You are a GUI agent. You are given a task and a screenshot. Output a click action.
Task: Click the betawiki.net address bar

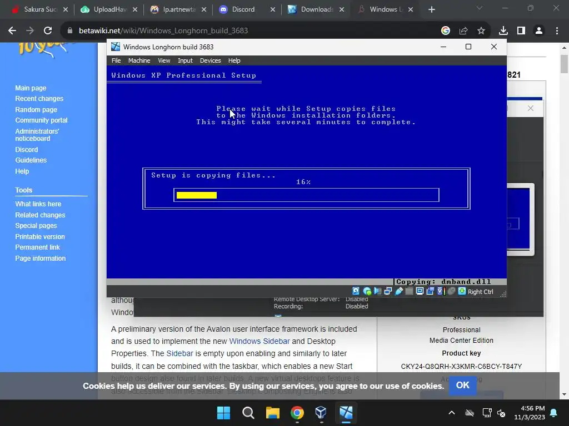coord(251,31)
